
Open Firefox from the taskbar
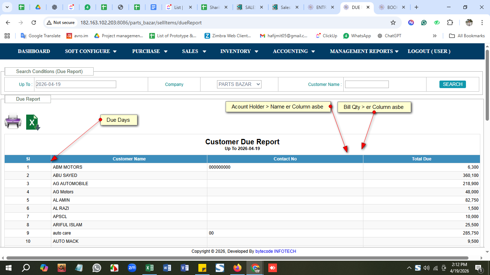[237, 268]
